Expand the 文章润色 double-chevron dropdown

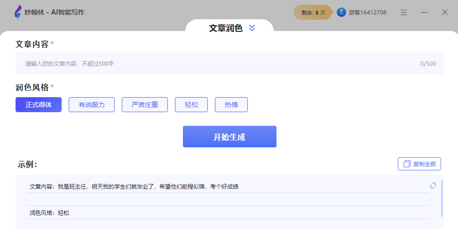tap(252, 28)
